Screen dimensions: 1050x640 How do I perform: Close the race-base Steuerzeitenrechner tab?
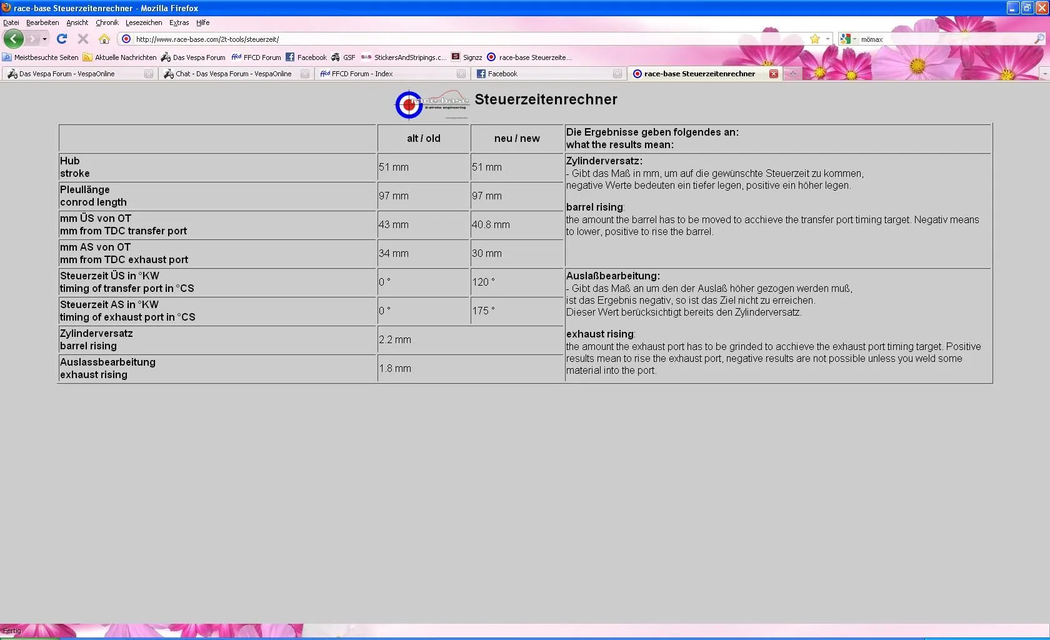(x=774, y=74)
